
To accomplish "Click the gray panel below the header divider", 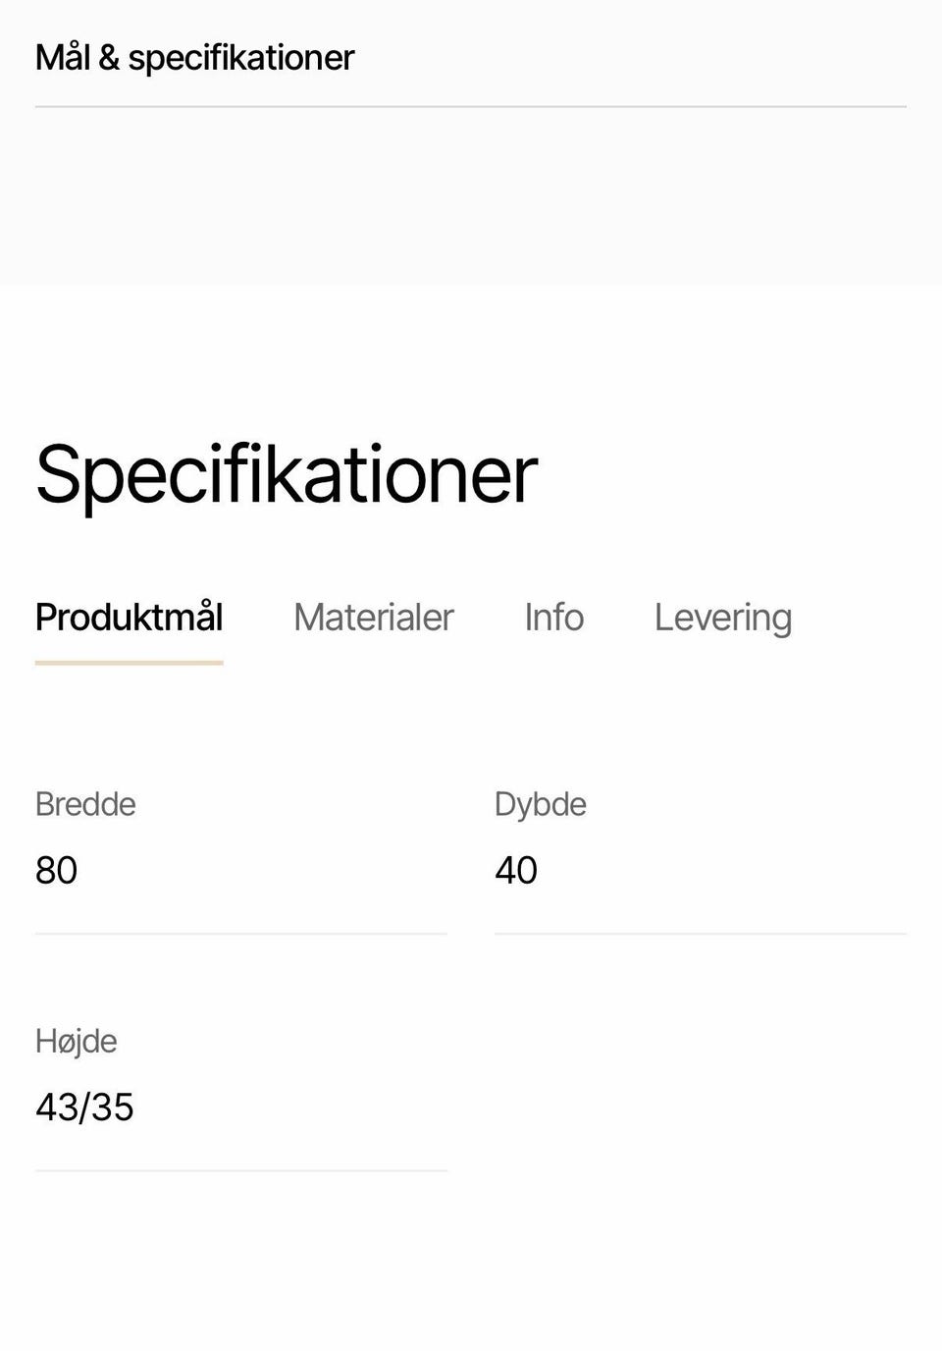I will tap(471, 196).
